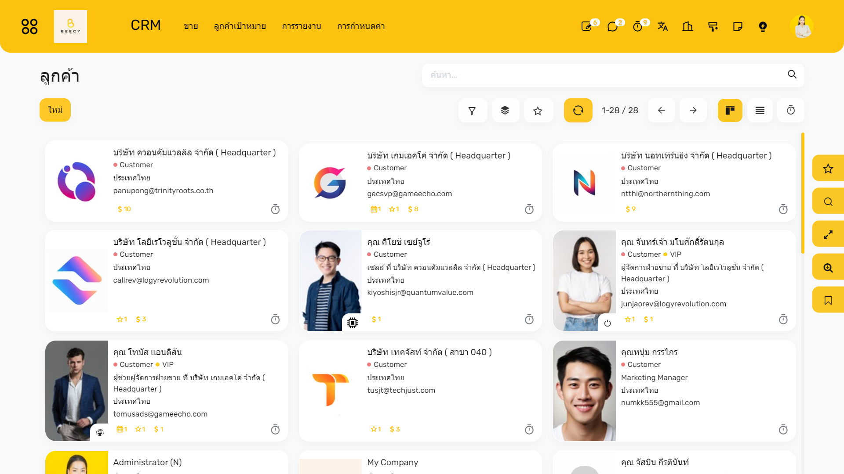This screenshot has width=844, height=474.
Task: Switch to kanban view
Action: pyautogui.click(x=730, y=111)
